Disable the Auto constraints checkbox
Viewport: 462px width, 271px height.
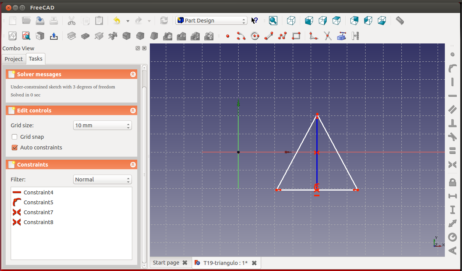(x=14, y=148)
